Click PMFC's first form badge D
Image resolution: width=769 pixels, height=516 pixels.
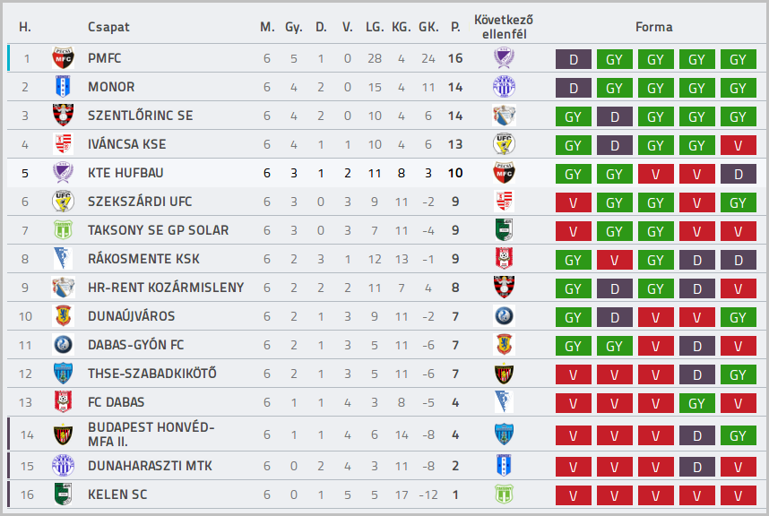coord(574,59)
